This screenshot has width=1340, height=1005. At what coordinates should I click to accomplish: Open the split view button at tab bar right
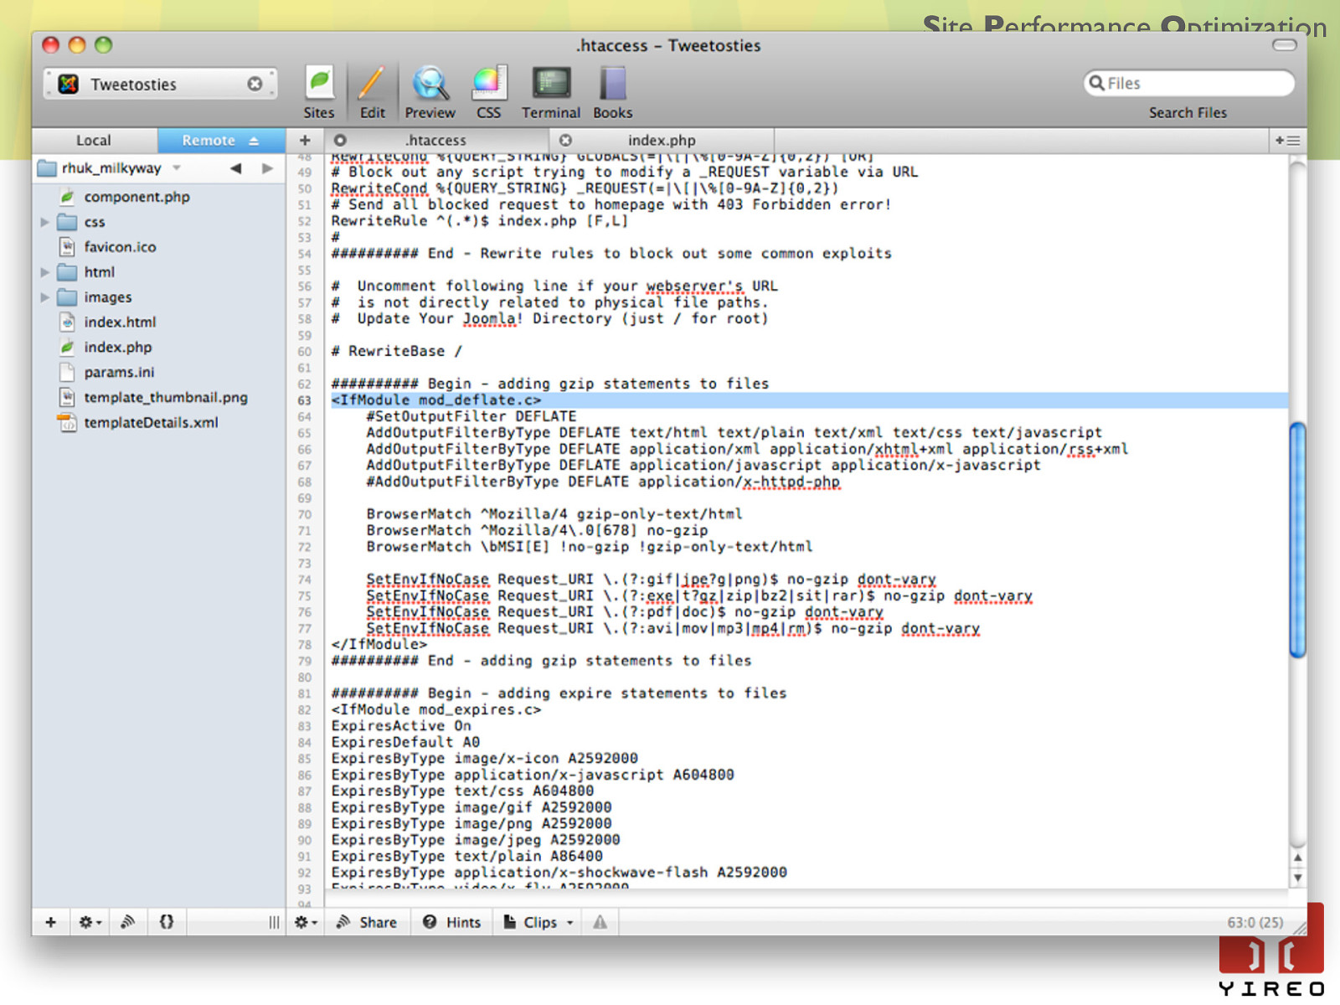(x=1287, y=141)
